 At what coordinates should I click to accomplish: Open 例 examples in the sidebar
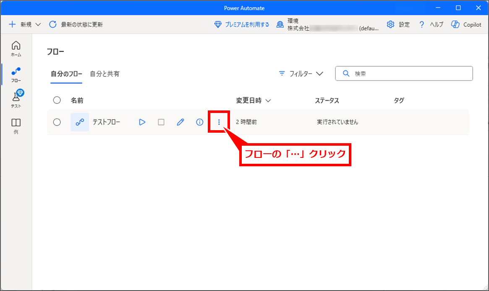(x=16, y=126)
